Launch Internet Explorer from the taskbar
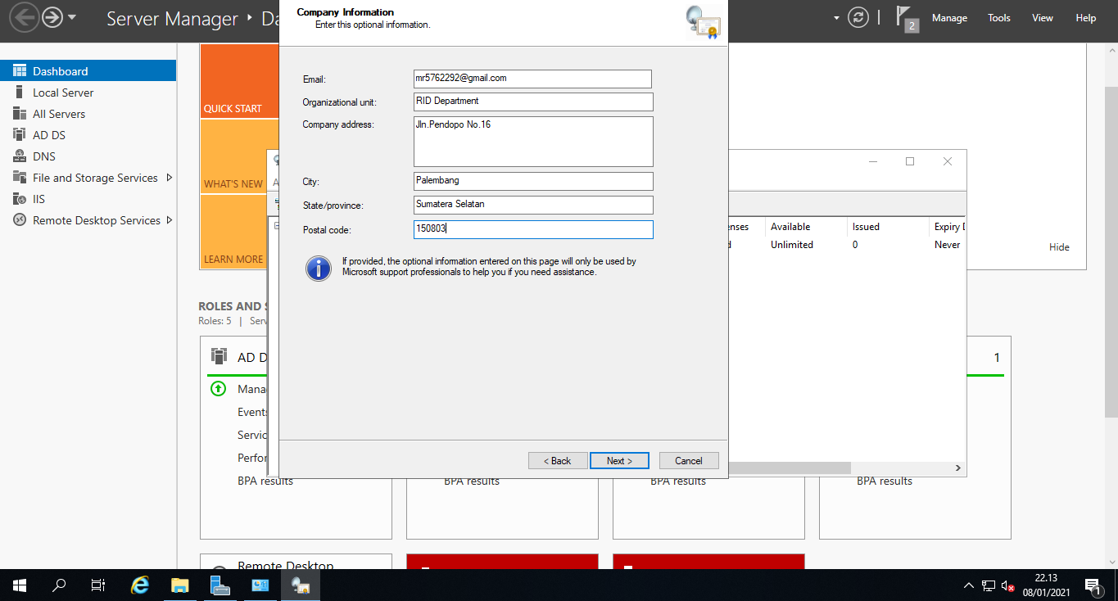This screenshot has height=601, width=1118. (x=138, y=585)
